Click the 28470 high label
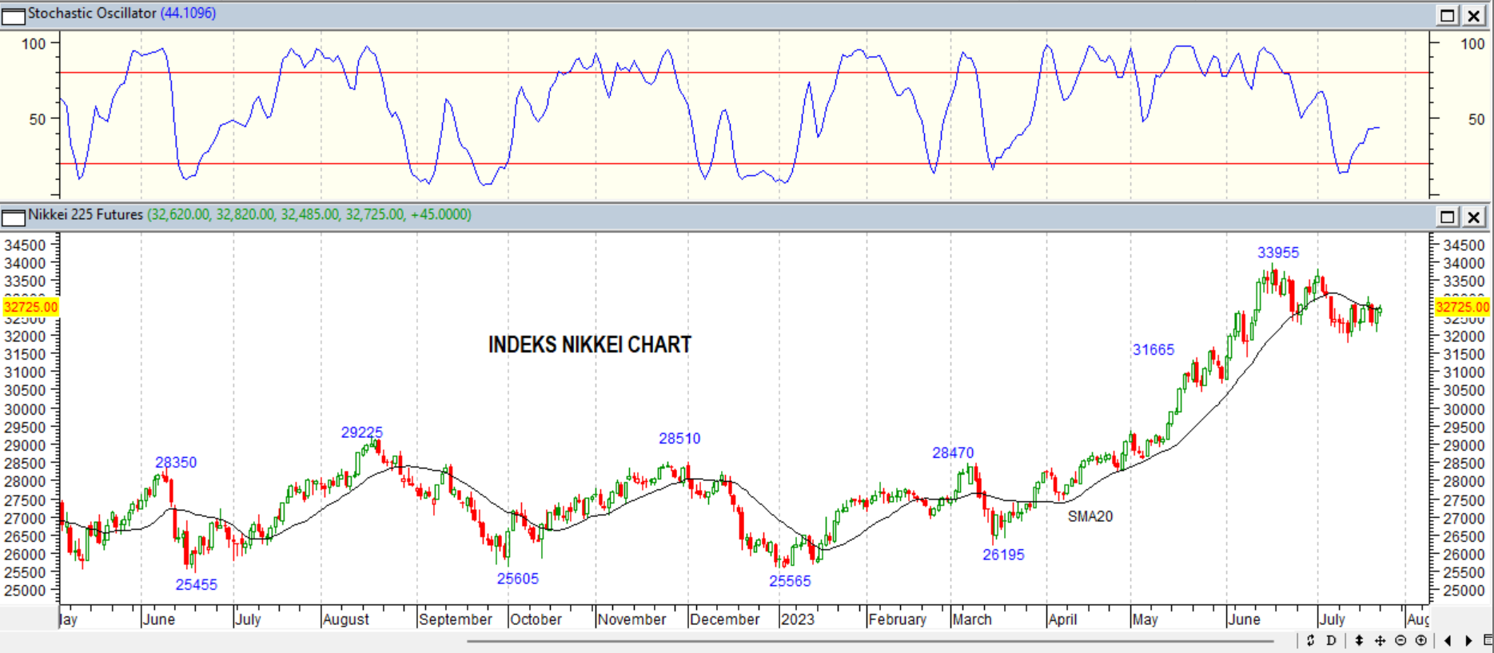 [x=953, y=452]
